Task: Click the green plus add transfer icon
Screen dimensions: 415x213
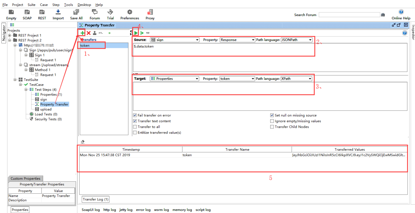Action: tap(82, 33)
